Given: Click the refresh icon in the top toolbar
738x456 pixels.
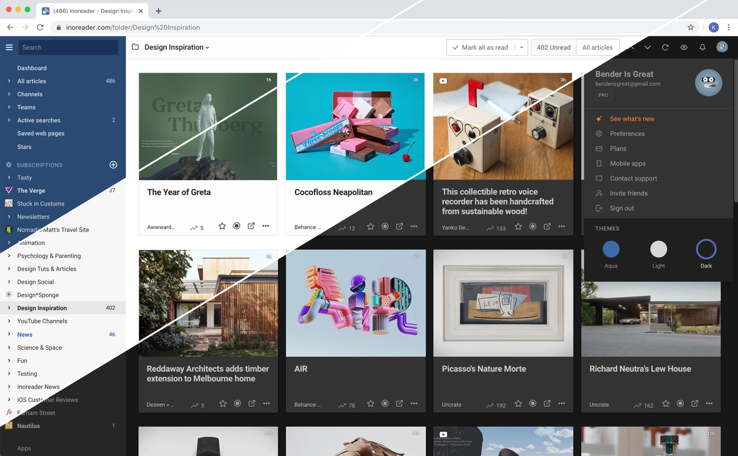Looking at the screenshot, I should 666,47.
